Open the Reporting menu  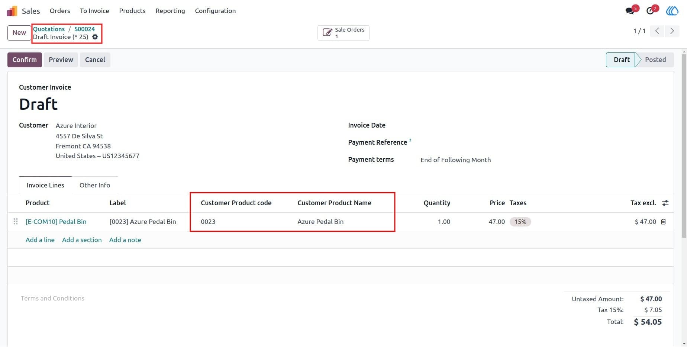click(170, 11)
